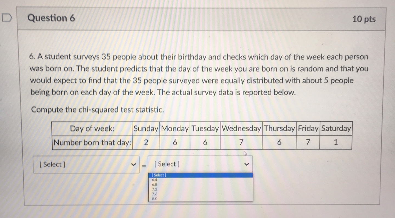Click the Wednesday value 7 cell
The height and width of the screenshot is (218, 395).
click(x=241, y=142)
